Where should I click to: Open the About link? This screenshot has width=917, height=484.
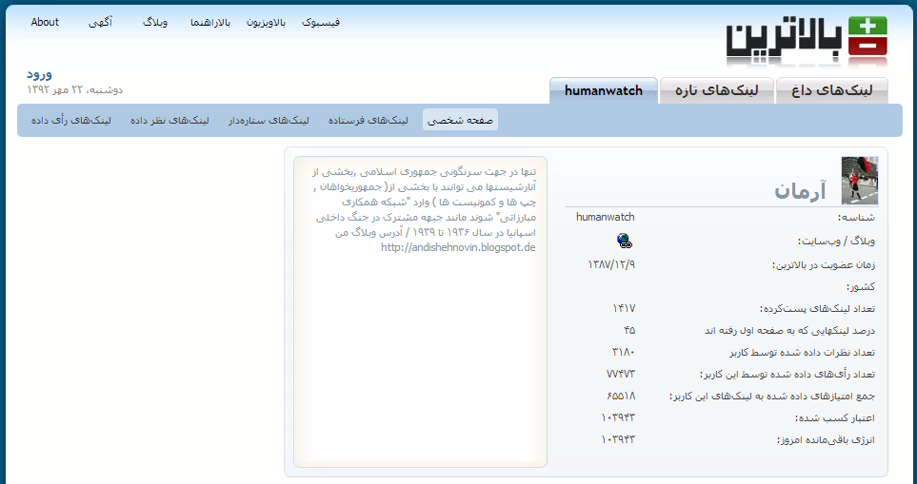pos(45,22)
